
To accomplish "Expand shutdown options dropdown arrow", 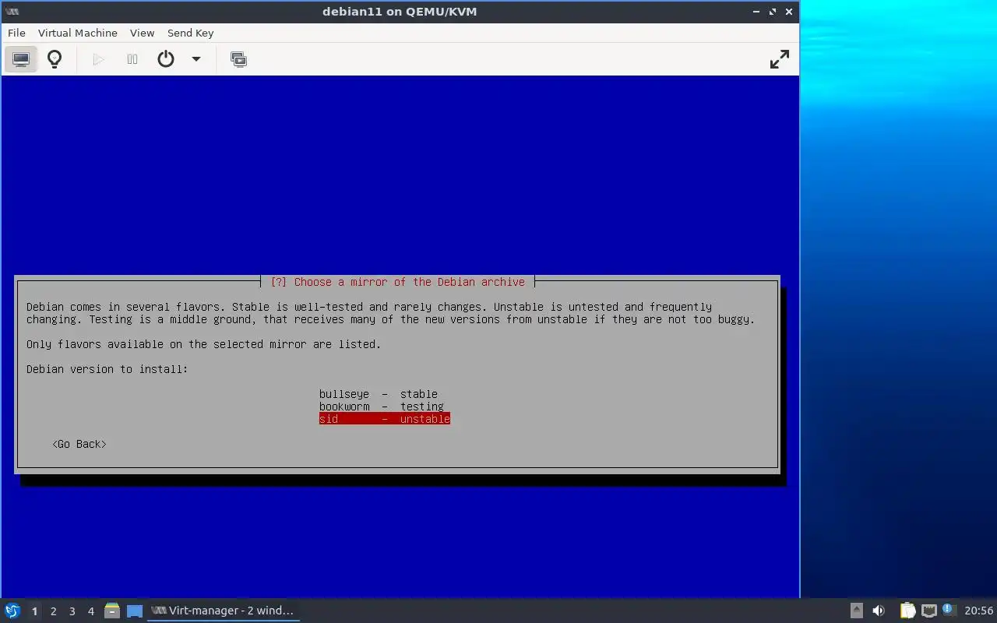I will 196,59.
